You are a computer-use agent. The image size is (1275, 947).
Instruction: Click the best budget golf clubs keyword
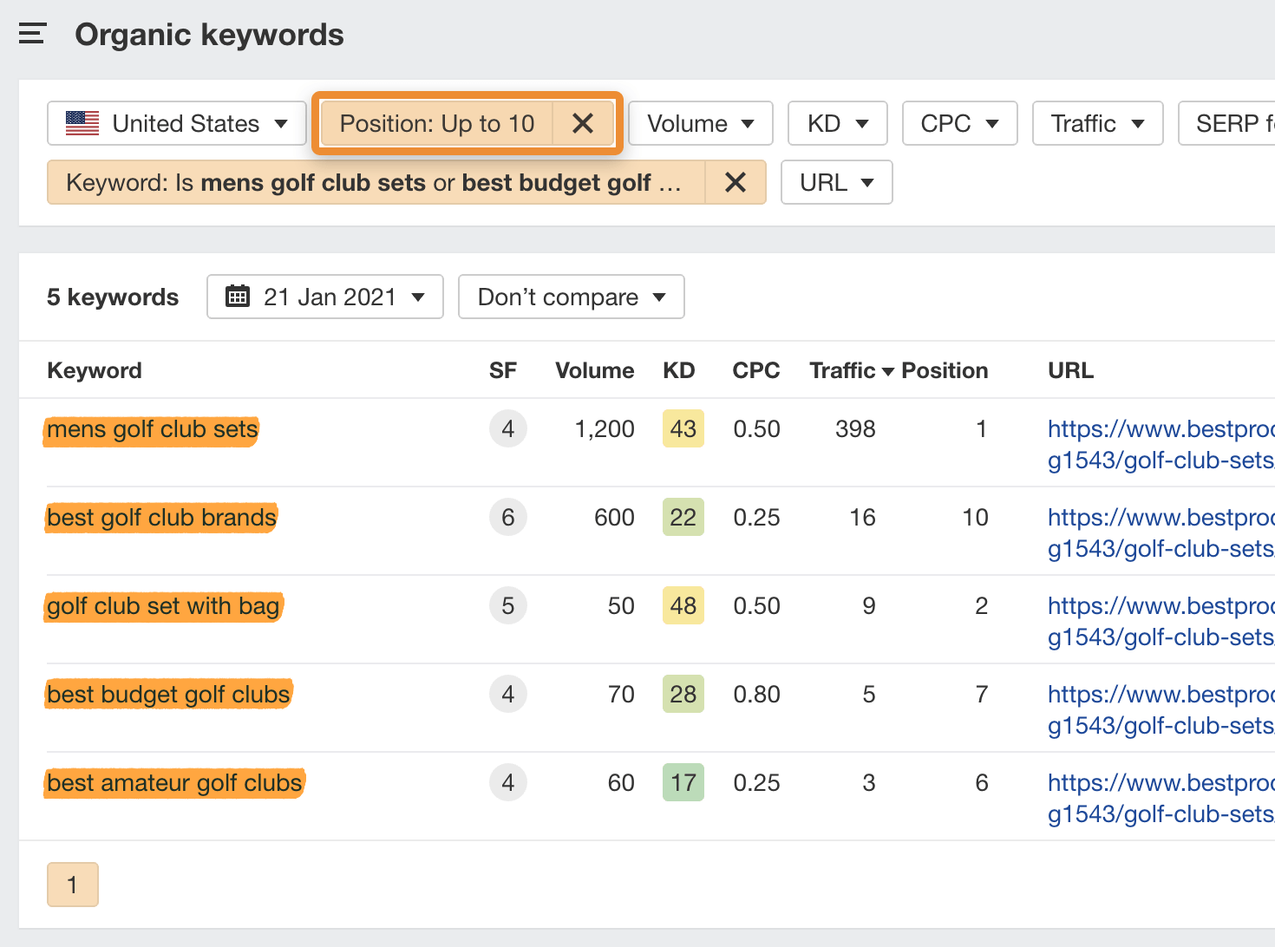168,695
